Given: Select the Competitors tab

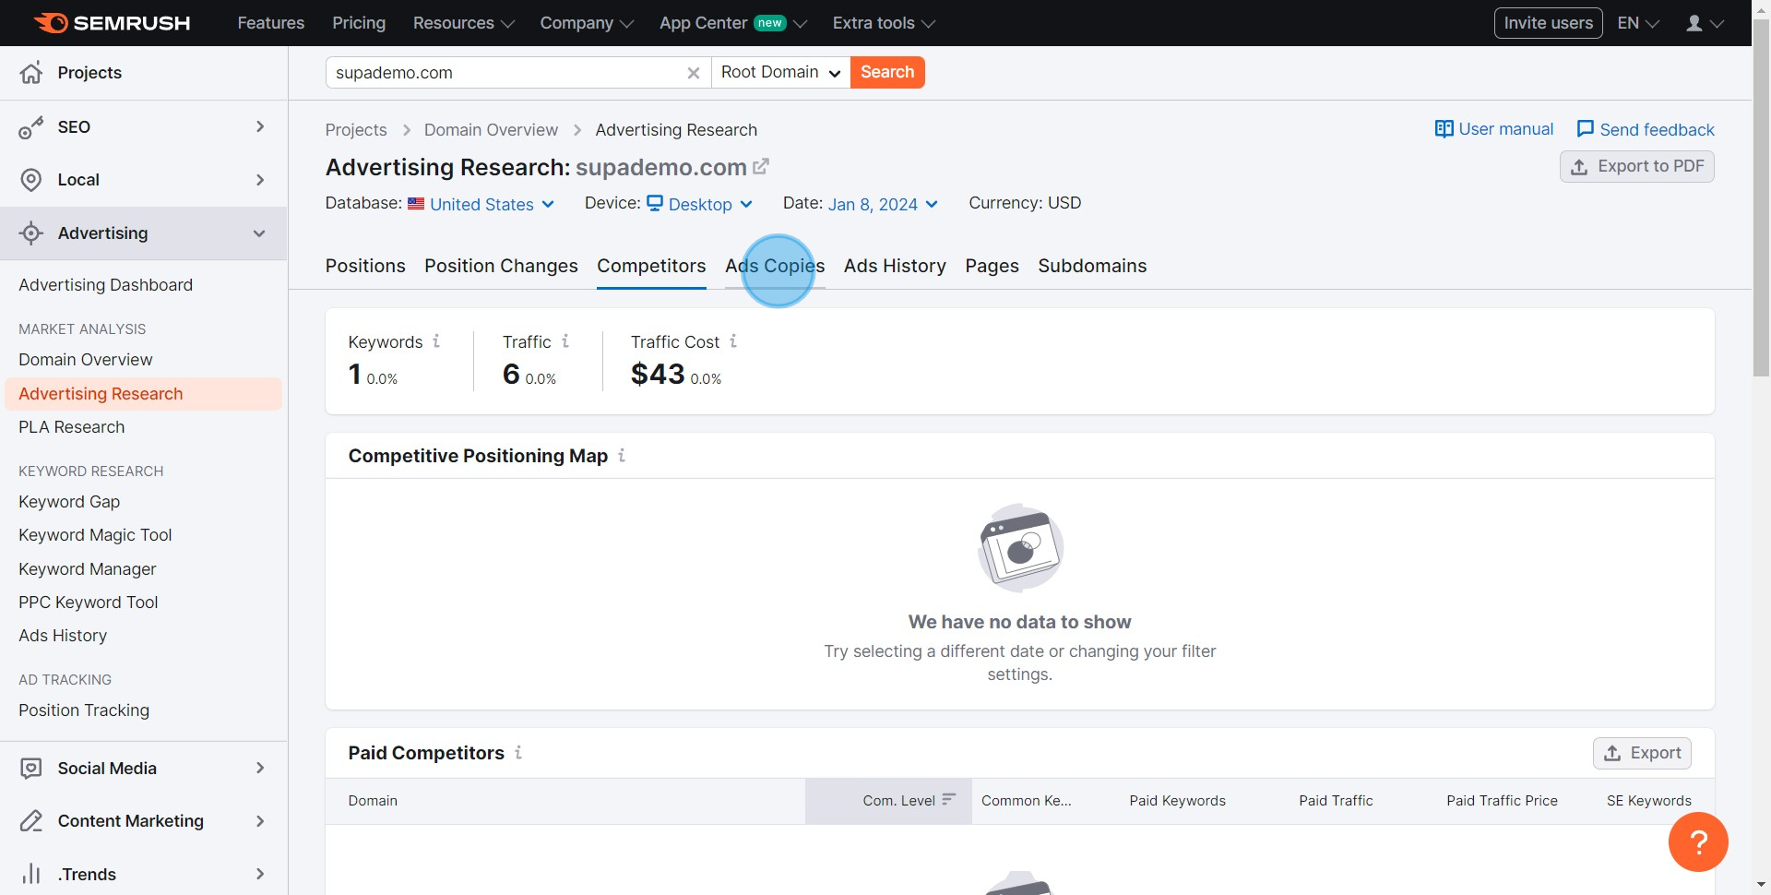Looking at the screenshot, I should tap(651, 266).
